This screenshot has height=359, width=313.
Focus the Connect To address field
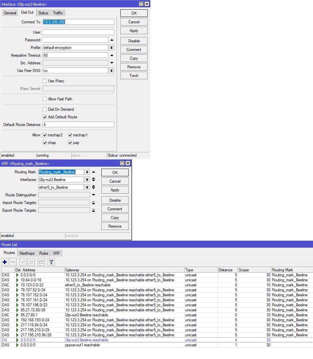(78, 22)
